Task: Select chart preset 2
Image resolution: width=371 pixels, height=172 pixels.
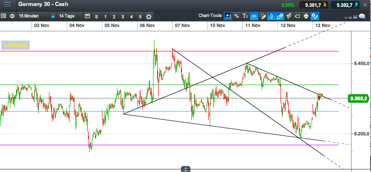Action: pyautogui.click(x=114, y=16)
